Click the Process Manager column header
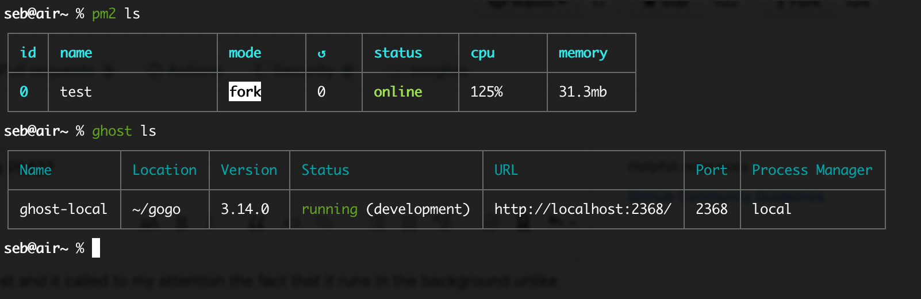This screenshot has height=299, width=921. pos(812,170)
